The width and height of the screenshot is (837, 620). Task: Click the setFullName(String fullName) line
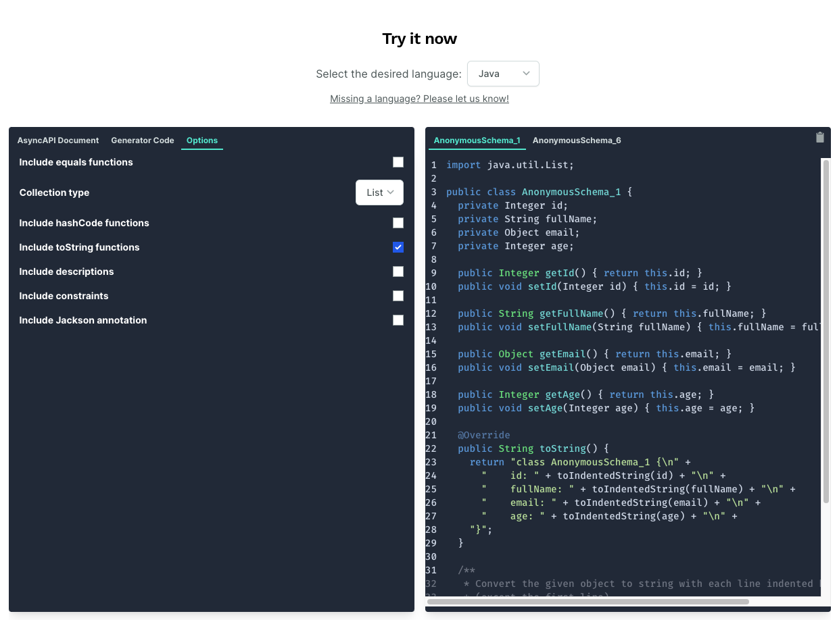tap(639, 327)
